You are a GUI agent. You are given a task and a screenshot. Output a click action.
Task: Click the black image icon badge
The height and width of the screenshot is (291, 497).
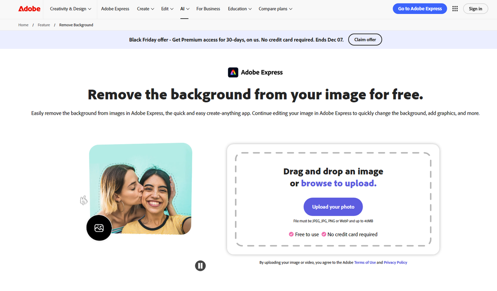point(99,228)
